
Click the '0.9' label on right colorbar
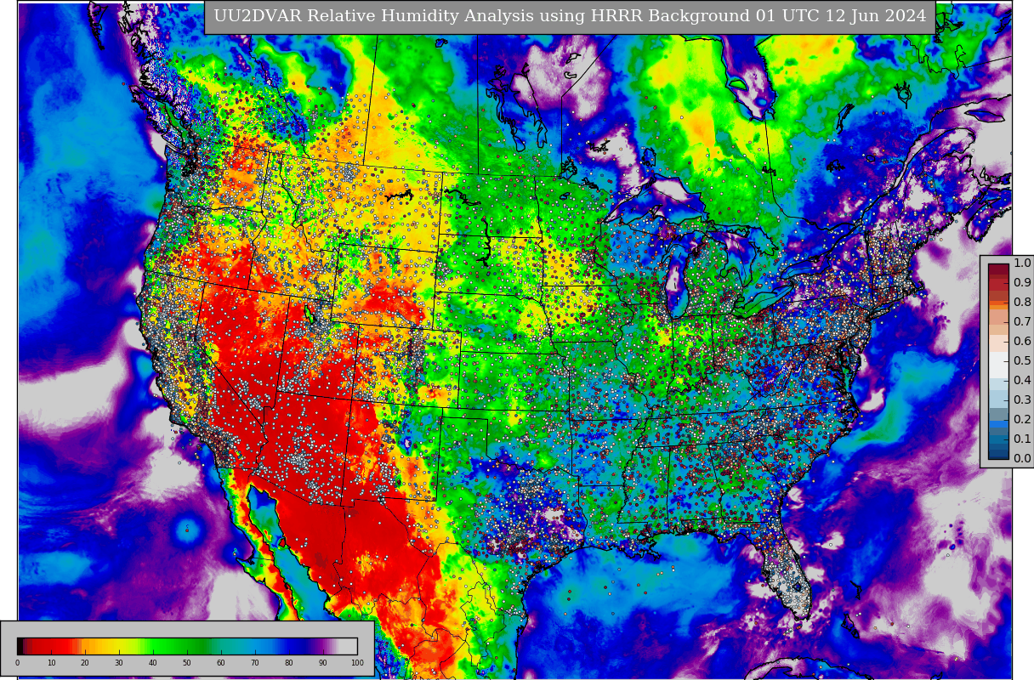pos(1022,283)
